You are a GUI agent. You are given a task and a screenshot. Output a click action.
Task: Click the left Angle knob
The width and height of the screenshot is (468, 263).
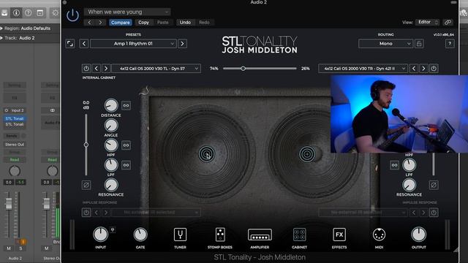click(111, 126)
